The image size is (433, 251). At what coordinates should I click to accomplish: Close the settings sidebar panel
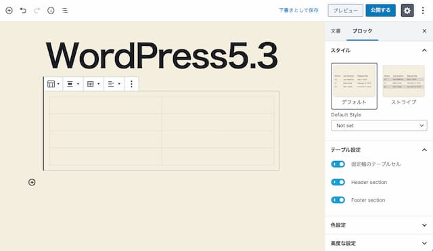click(x=424, y=31)
